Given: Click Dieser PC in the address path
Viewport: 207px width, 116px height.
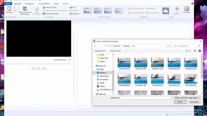Looking at the screenshot, I should coord(116,46).
